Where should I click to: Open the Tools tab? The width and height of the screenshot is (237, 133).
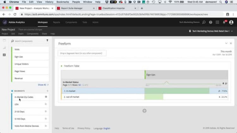(85, 22)
